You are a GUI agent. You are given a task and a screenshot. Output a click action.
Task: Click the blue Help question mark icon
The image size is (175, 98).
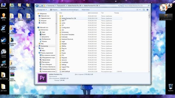[x=147, y=10]
